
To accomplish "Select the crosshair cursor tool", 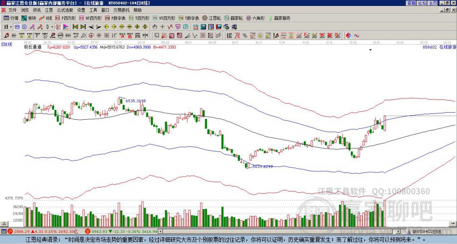I will (162, 27).
